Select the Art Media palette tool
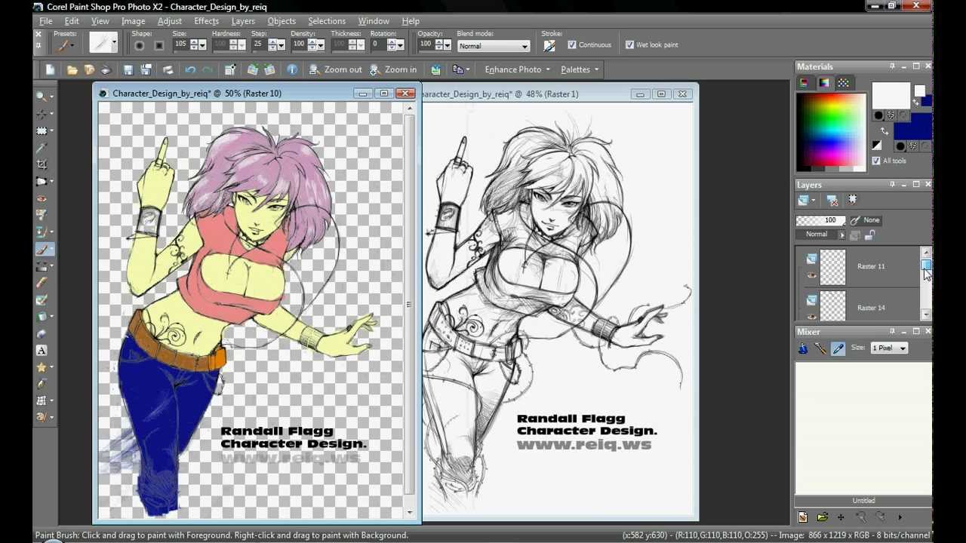 (x=42, y=417)
